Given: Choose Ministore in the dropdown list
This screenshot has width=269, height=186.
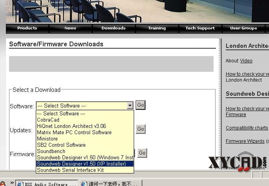Looking at the screenshot, I should (x=85, y=139).
